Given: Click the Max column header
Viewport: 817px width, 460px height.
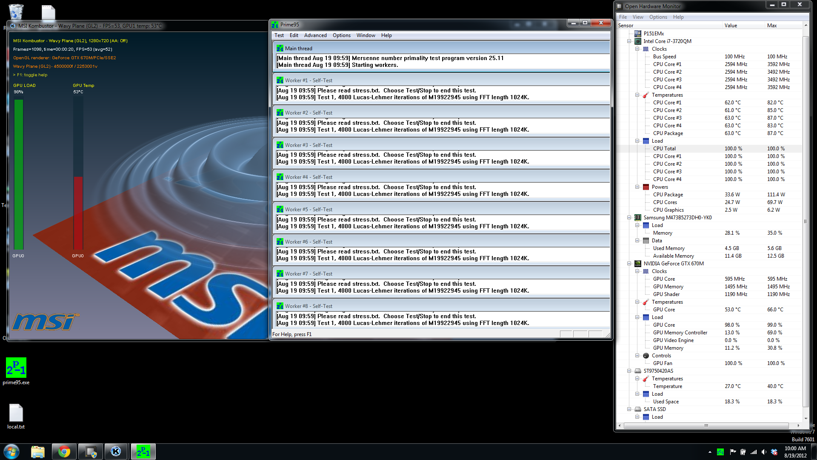Looking at the screenshot, I should 784,26.
